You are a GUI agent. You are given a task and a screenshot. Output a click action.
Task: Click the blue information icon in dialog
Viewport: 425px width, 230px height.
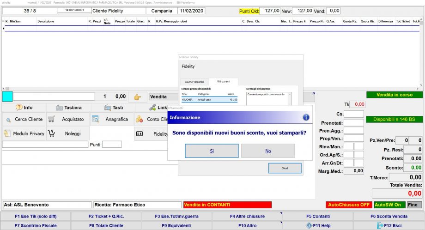click(305, 117)
